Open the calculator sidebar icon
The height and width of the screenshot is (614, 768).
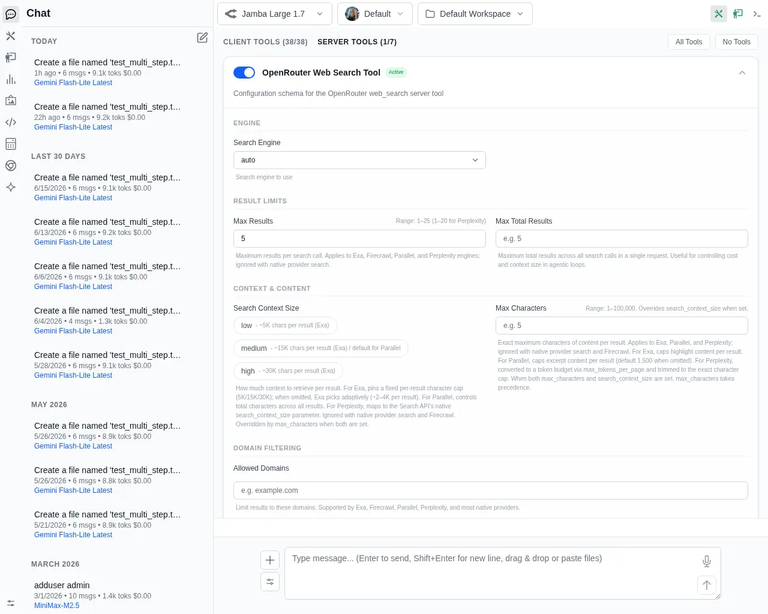[x=11, y=144]
